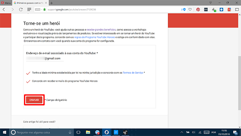241x136 pixels.
Task: Activate Cortana microphone voice input
Action: pos(70,132)
